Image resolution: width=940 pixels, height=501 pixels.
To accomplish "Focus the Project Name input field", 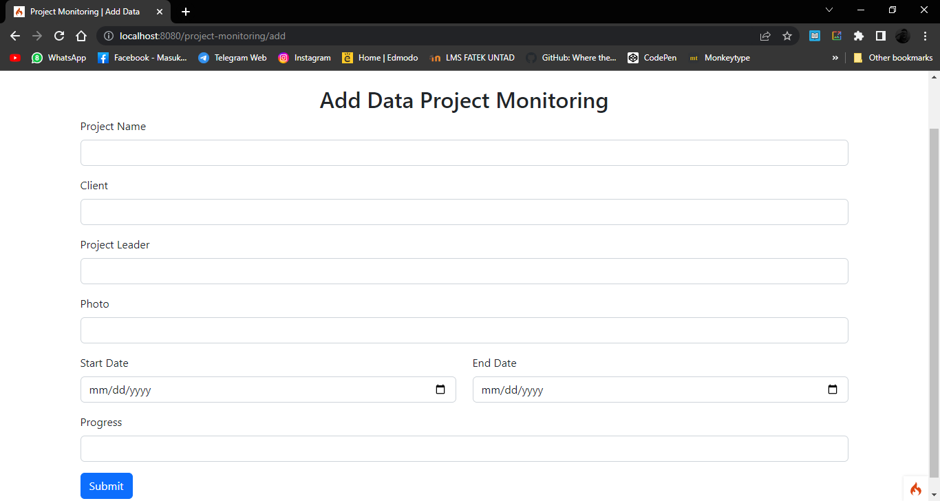I will (464, 153).
